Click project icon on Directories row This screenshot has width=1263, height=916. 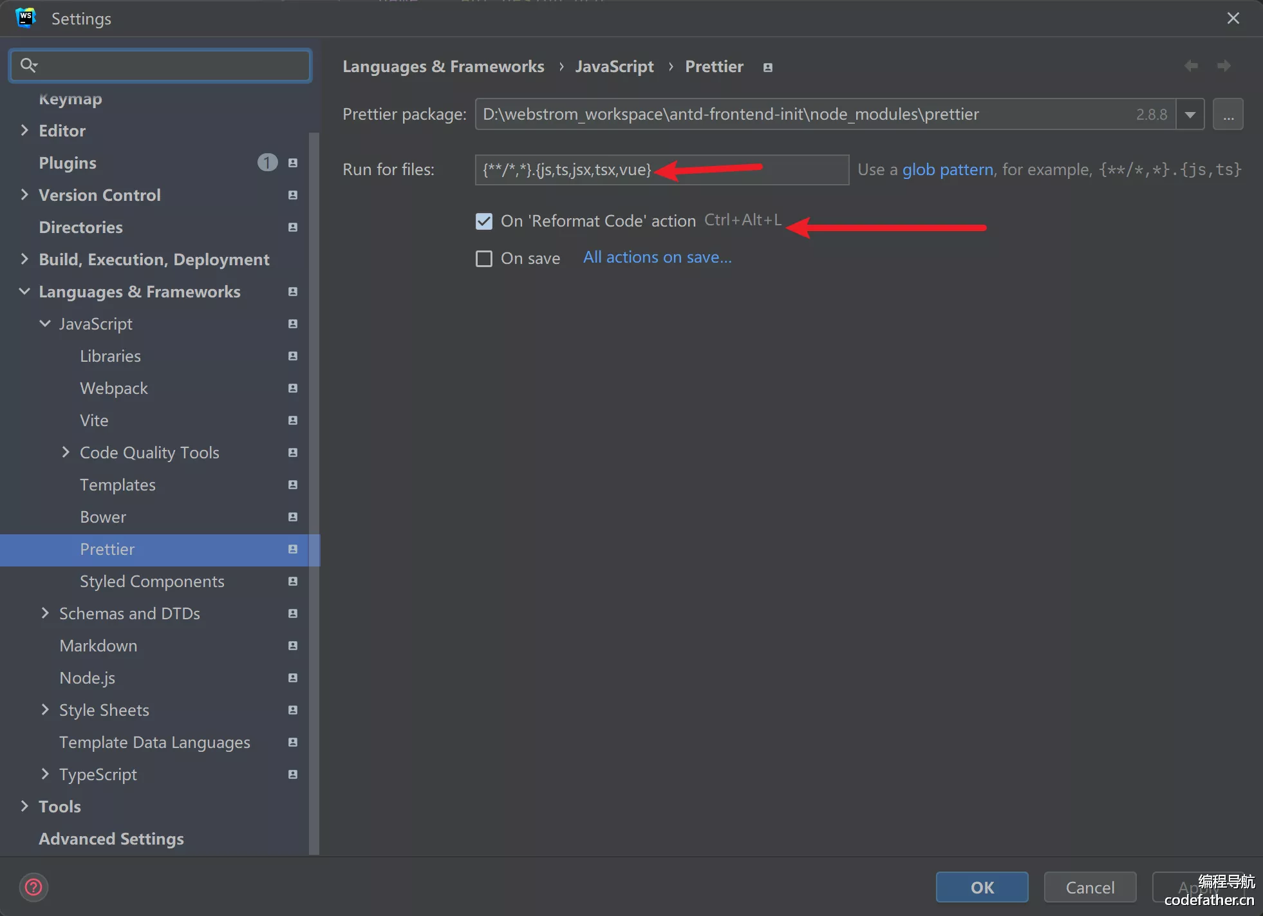pos(293,227)
